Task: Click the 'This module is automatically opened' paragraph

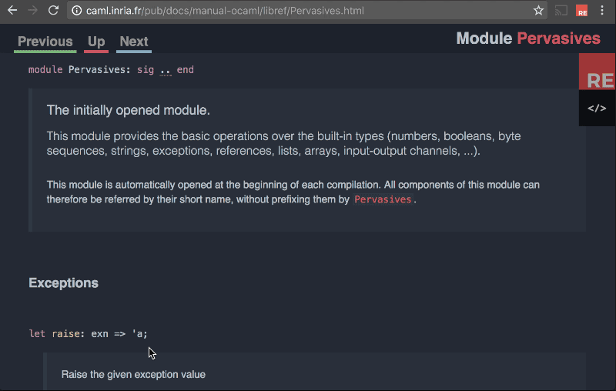Action: pyautogui.click(x=293, y=192)
